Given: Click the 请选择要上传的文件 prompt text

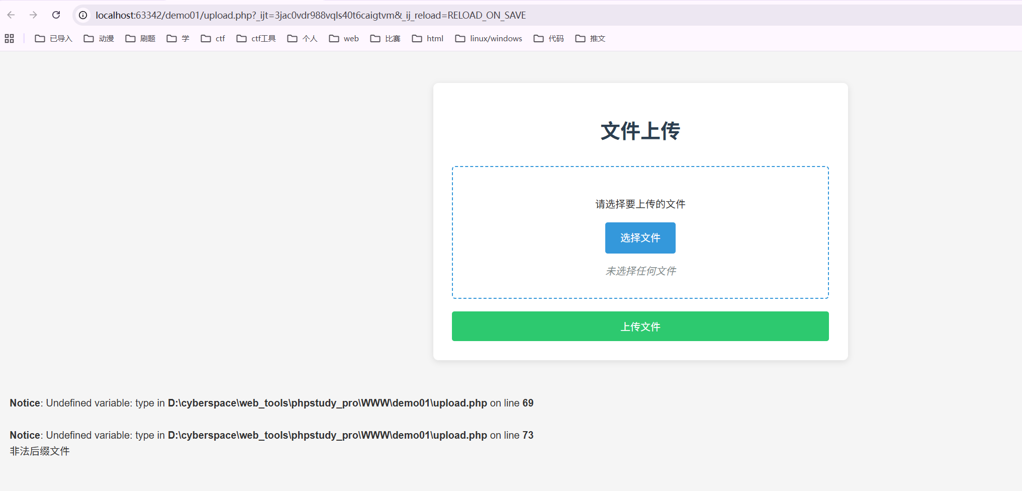Looking at the screenshot, I should tap(640, 204).
